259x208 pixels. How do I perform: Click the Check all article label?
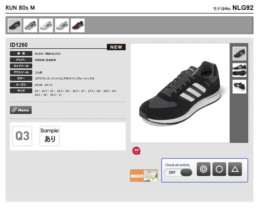(177, 165)
